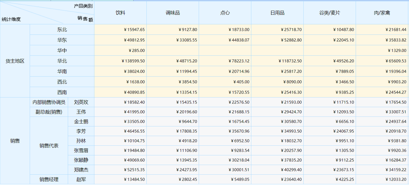The height and width of the screenshot is (185, 409).
Task: Select the 销售代表 role cell
Action: [49, 146]
